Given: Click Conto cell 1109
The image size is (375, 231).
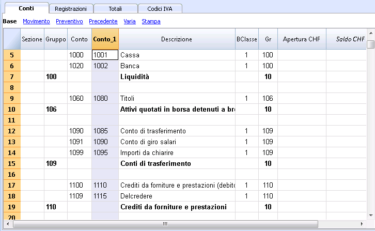Looking at the screenshot, I should [x=80, y=196].
